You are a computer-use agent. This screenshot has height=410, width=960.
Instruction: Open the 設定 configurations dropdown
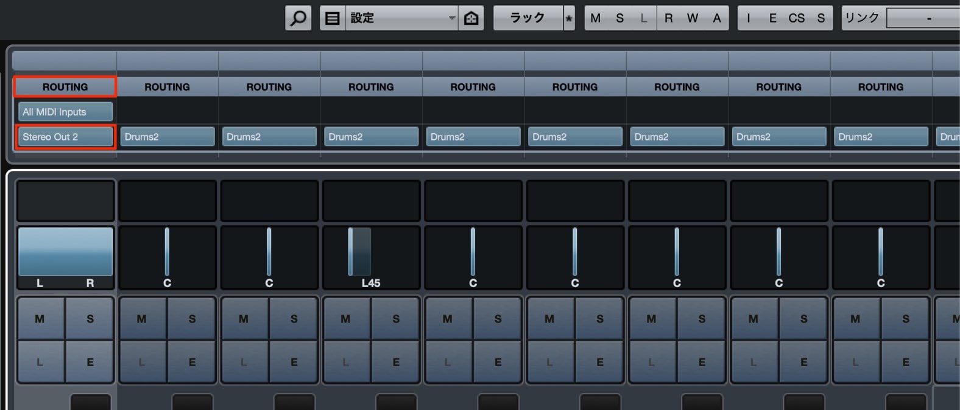(x=401, y=18)
